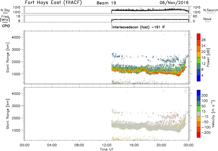Click the "08:00" time tick label

pyautogui.click(x=79, y=145)
